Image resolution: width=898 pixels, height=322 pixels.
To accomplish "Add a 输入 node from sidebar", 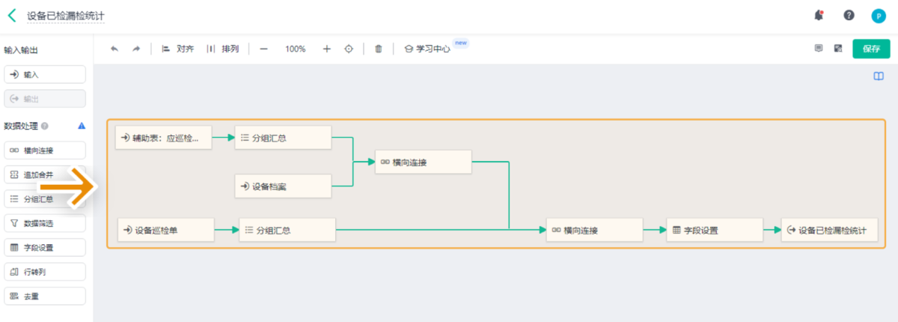I will [x=45, y=75].
